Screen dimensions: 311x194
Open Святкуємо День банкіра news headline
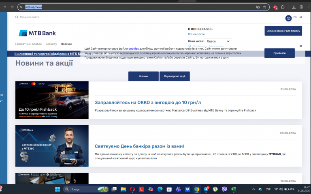(139, 146)
